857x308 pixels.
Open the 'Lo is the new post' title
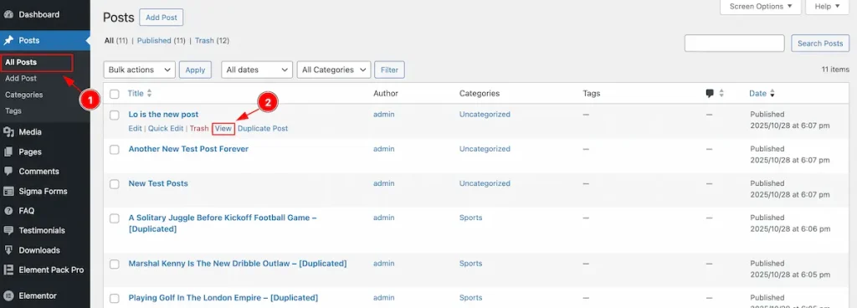(x=163, y=114)
